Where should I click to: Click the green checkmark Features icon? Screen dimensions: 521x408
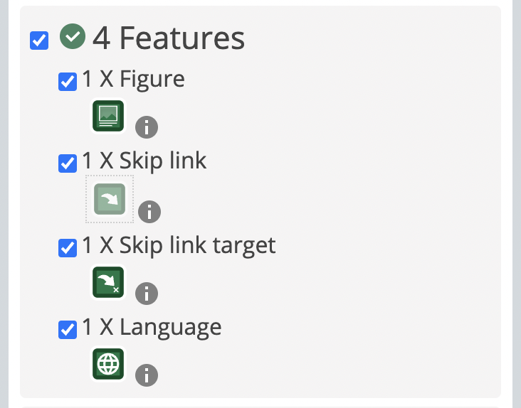[73, 36]
